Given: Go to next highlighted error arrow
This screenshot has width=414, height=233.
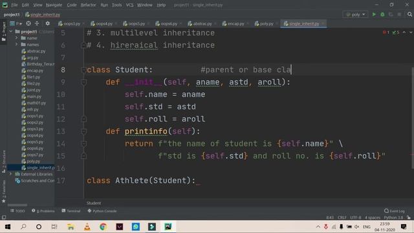Looking at the screenshot, I should click(411, 32).
